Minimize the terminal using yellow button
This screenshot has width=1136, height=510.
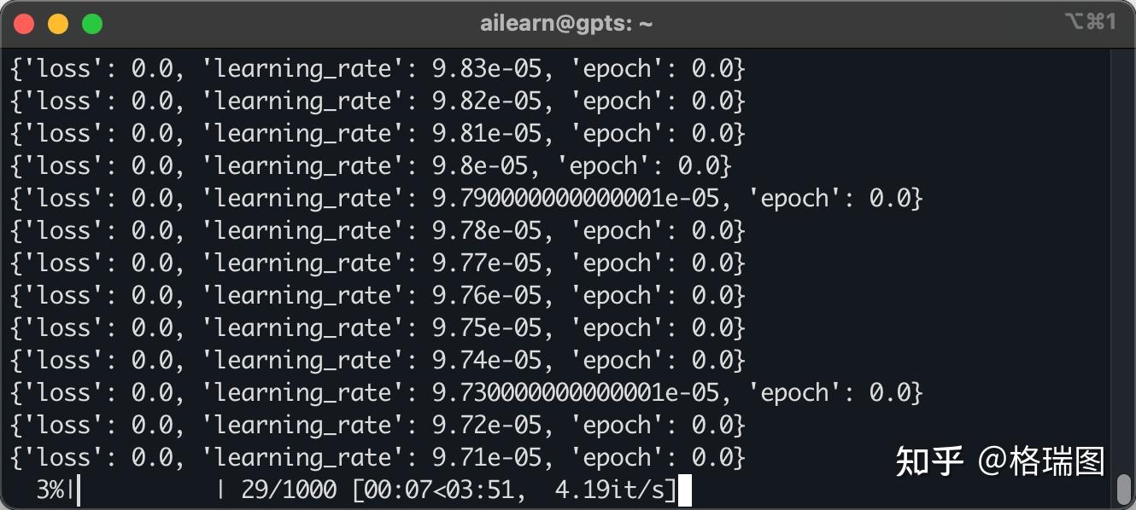pyautogui.click(x=58, y=24)
